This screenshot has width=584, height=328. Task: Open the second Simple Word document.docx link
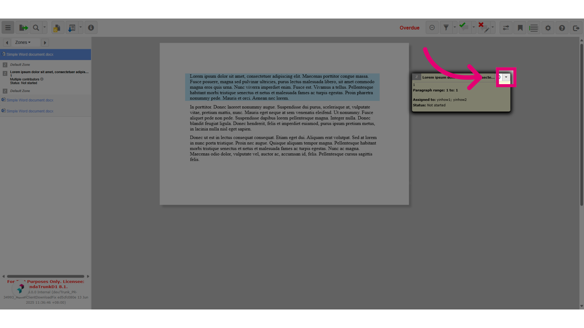(30, 100)
